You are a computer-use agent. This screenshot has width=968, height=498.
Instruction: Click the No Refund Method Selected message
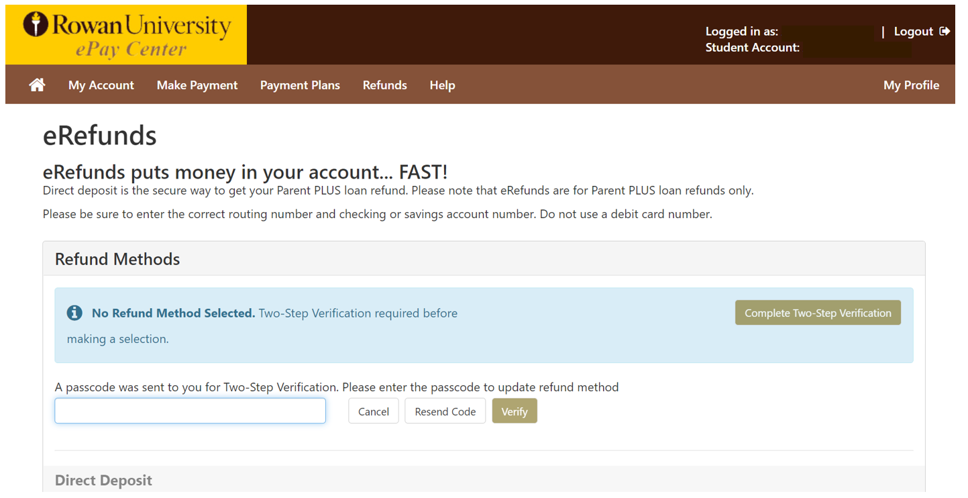coord(173,313)
